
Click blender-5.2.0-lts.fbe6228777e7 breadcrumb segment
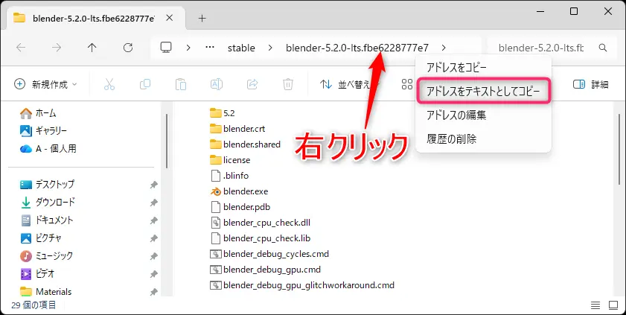pos(357,48)
